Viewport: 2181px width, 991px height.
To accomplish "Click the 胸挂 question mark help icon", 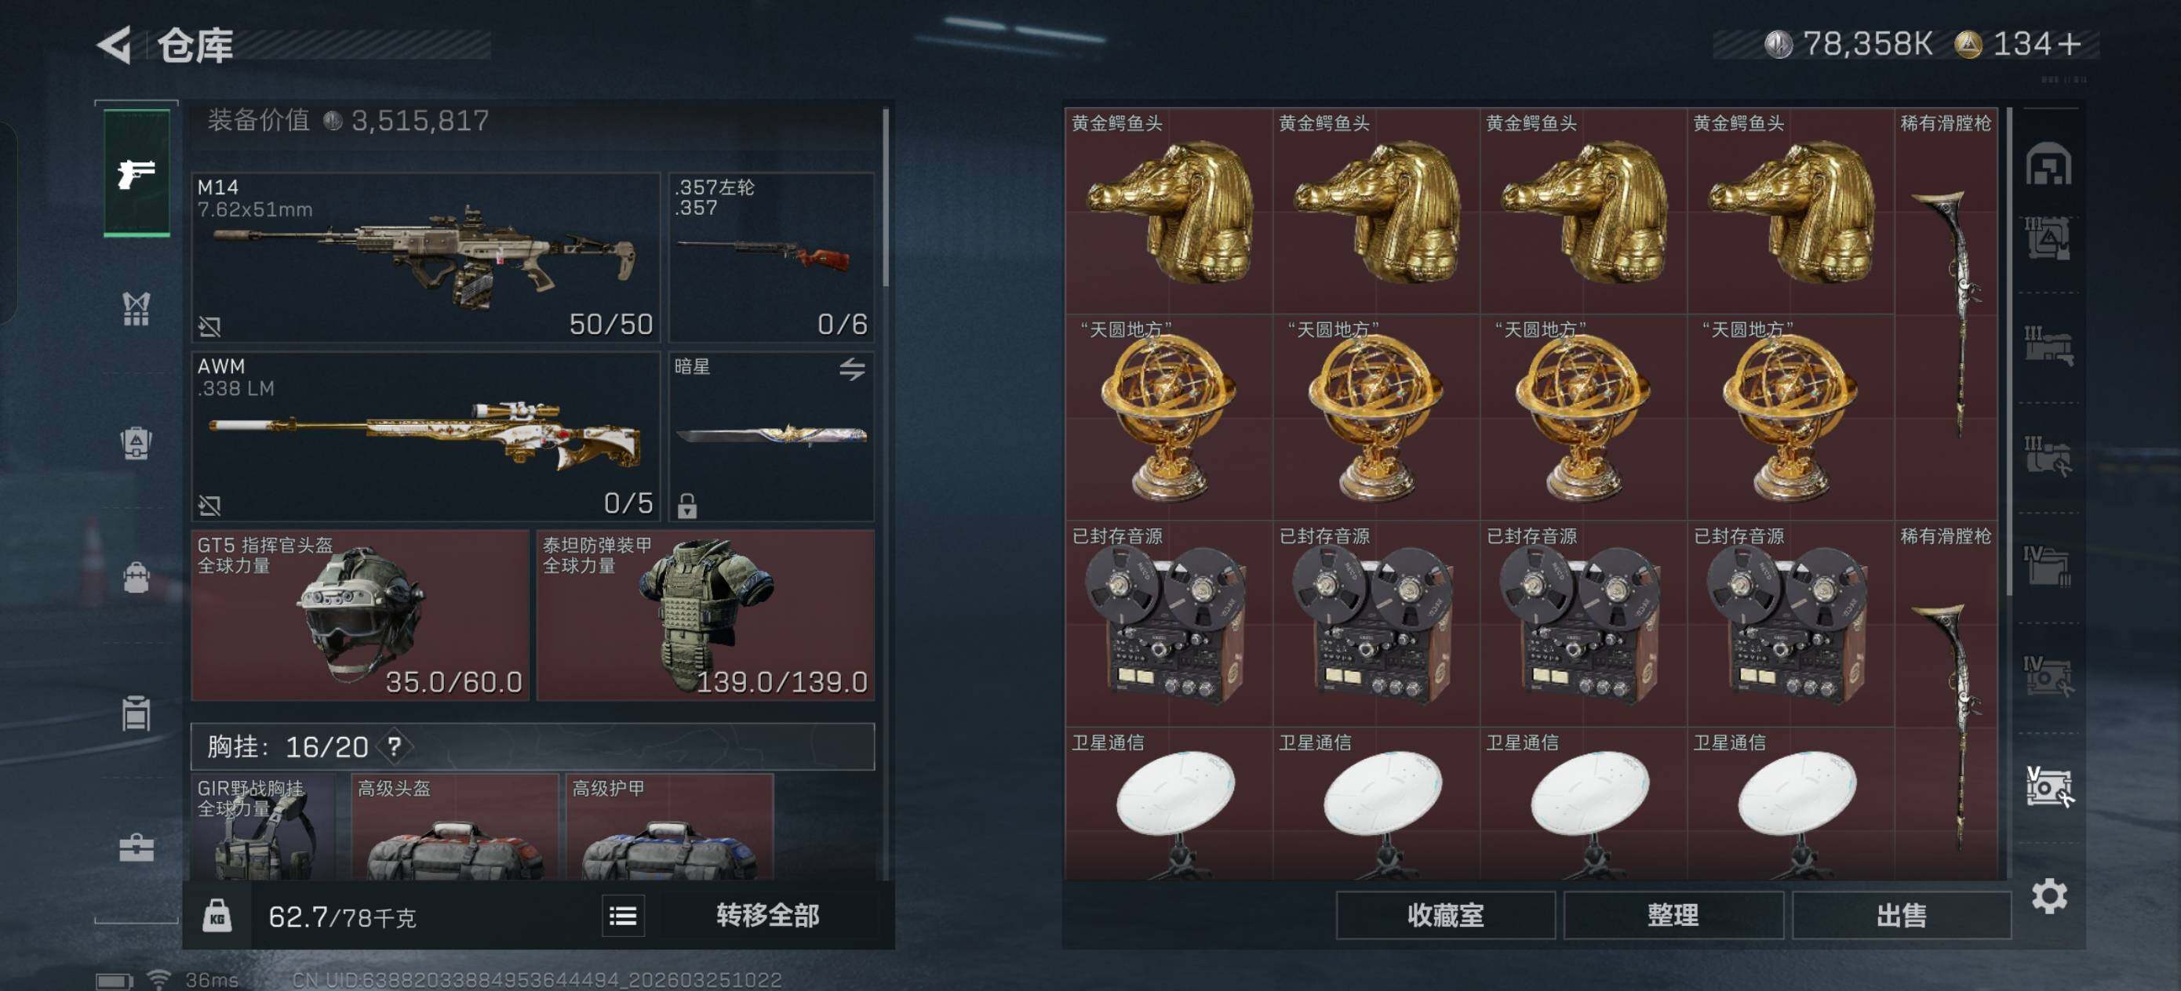I will point(394,746).
